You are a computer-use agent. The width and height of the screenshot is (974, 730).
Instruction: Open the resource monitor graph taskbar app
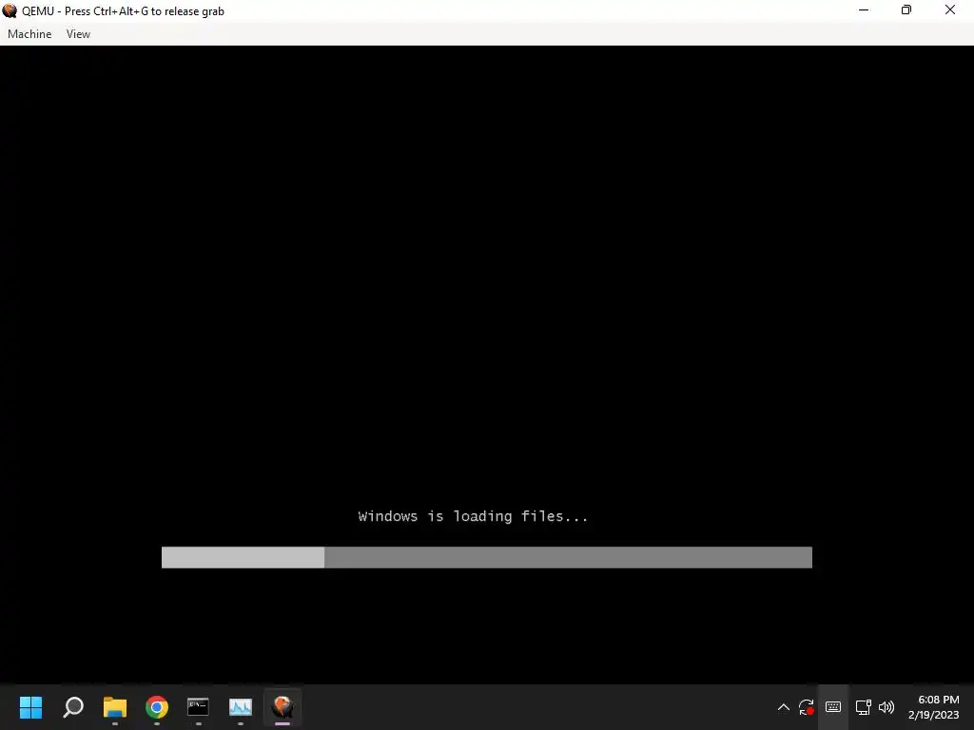[x=241, y=707]
